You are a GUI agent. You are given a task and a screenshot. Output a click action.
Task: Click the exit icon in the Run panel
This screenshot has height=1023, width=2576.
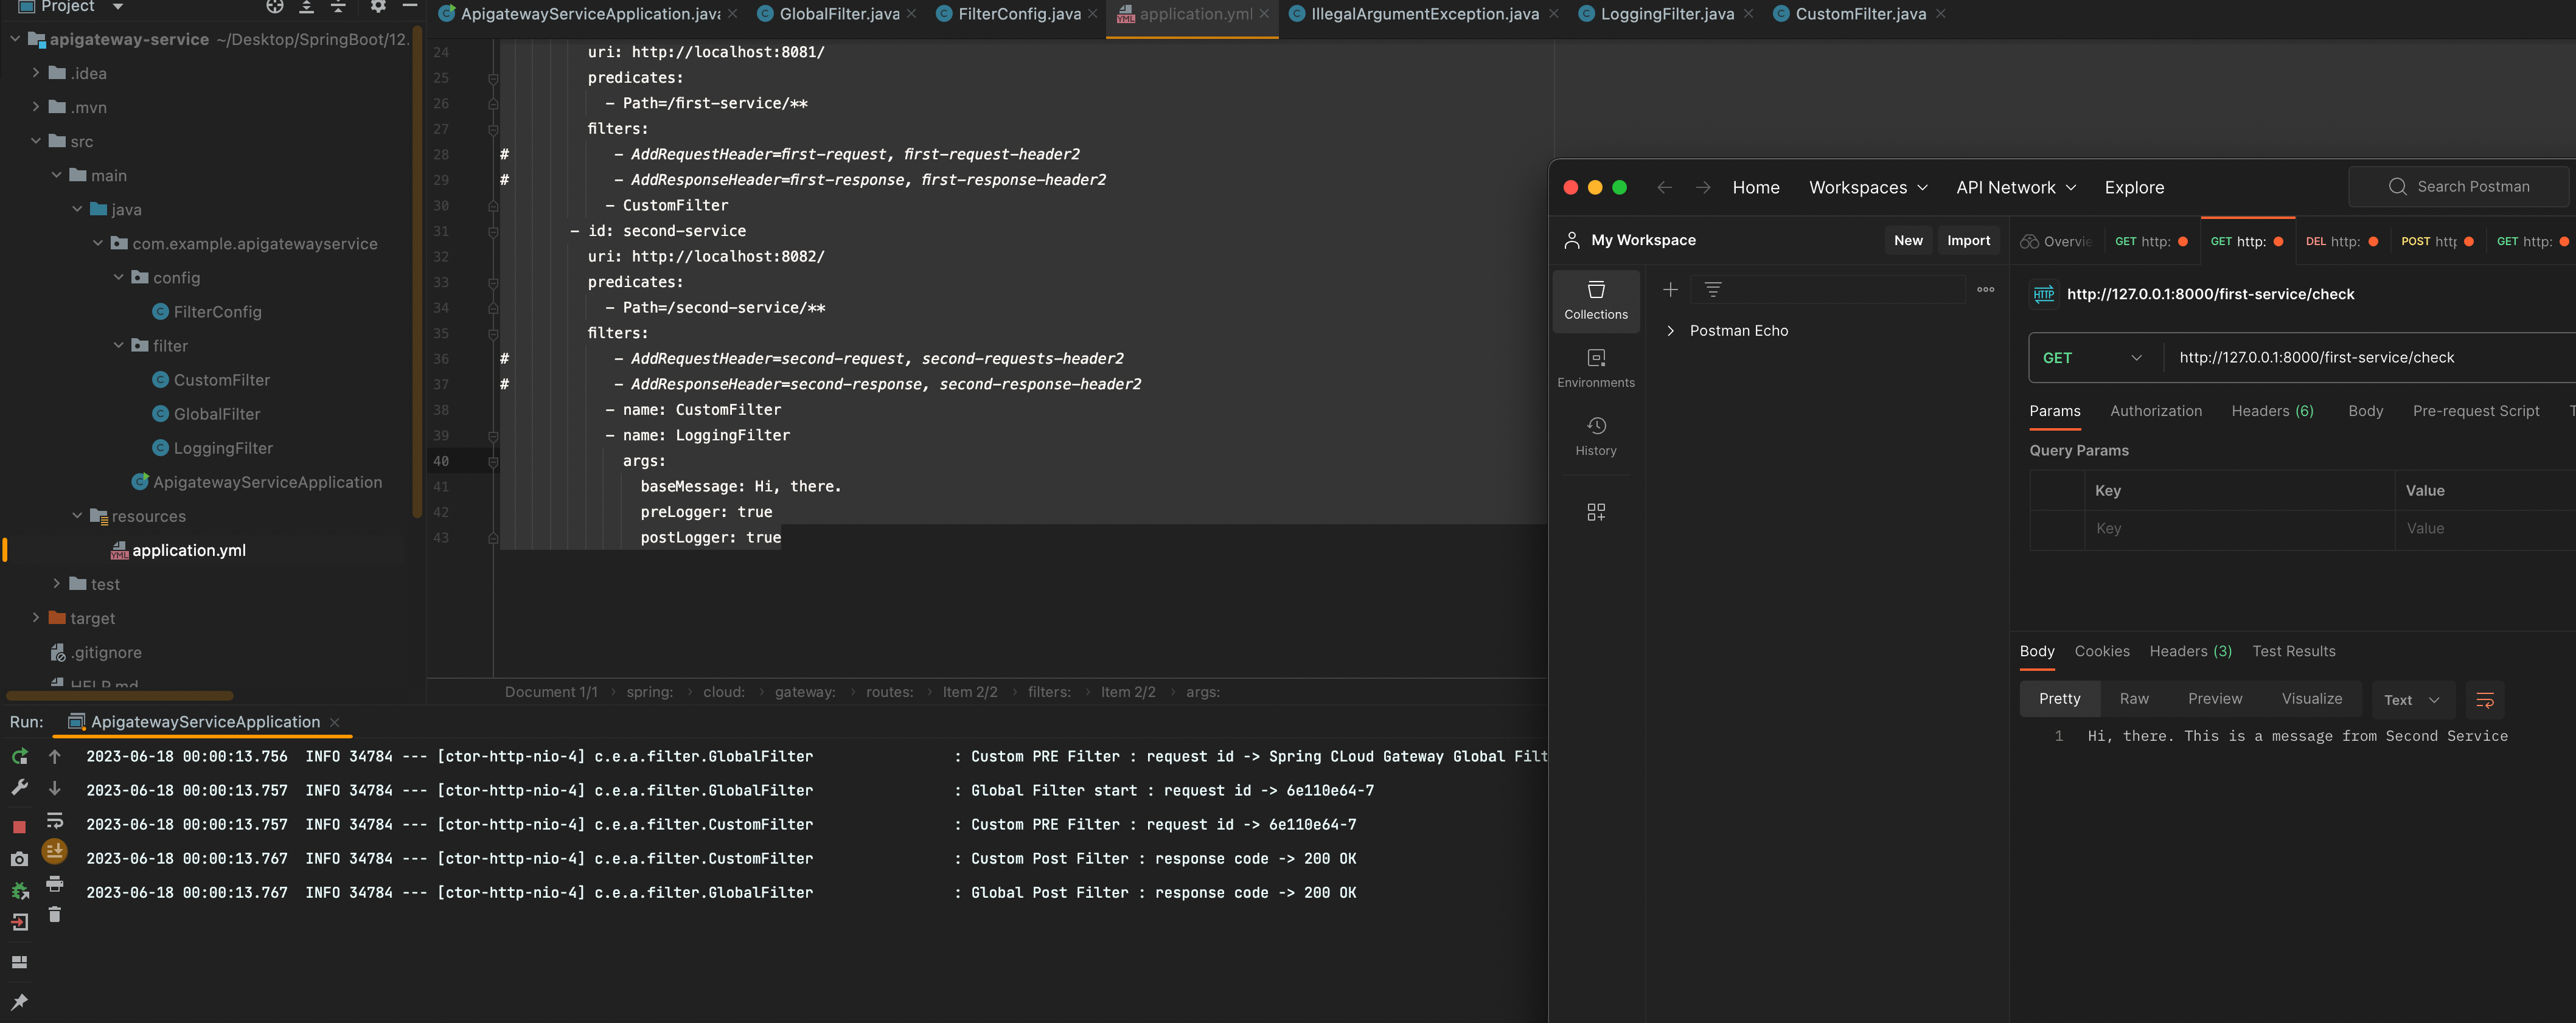(19, 922)
